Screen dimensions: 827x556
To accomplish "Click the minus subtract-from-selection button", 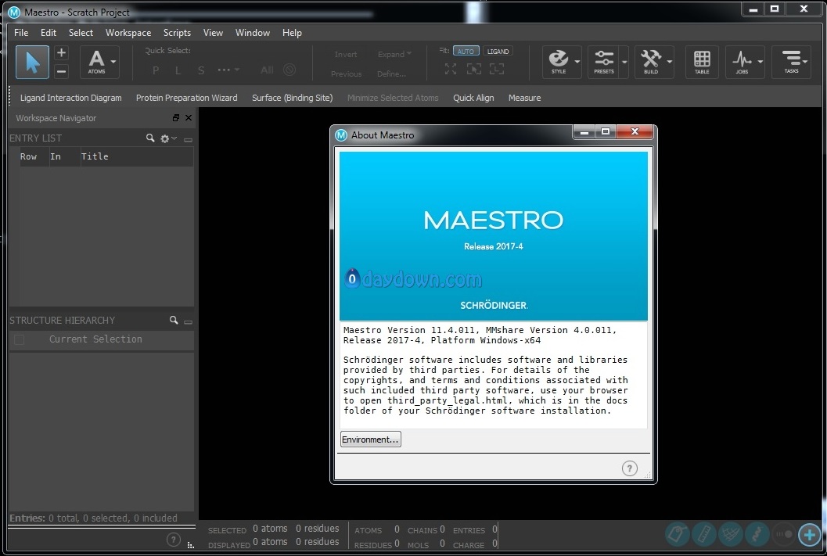I will pyautogui.click(x=61, y=70).
